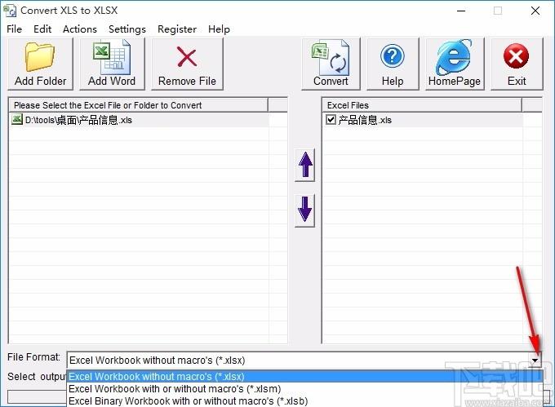Start conversion with the Convert button
This screenshot has width=555, height=407.
pyautogui.click(x=331, y=64)
